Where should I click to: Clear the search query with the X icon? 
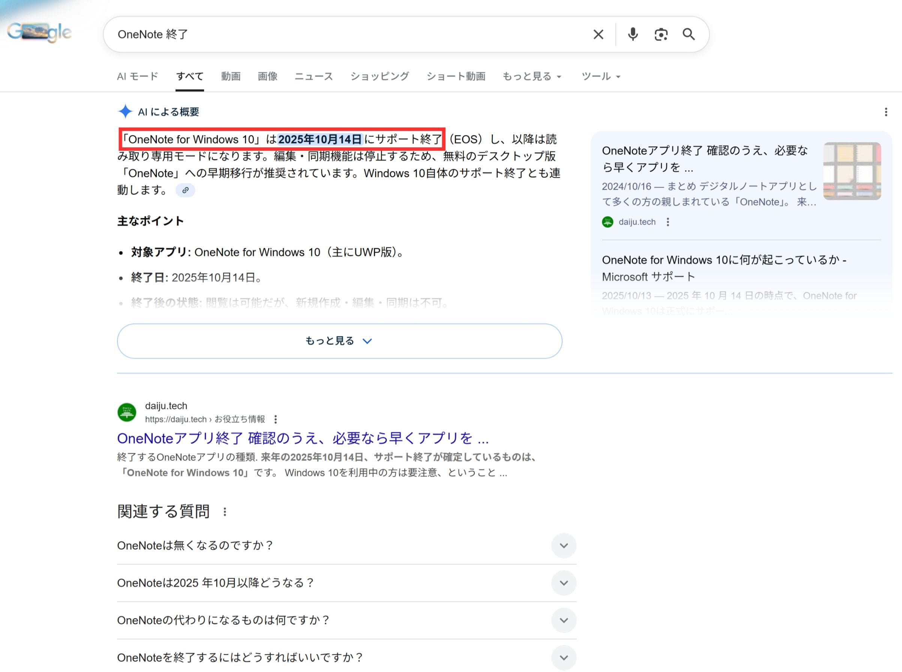coord(598,34)
